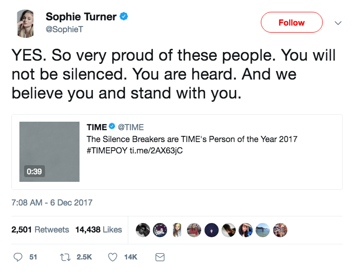Retweet using the arrows icon

click(66, 257)
